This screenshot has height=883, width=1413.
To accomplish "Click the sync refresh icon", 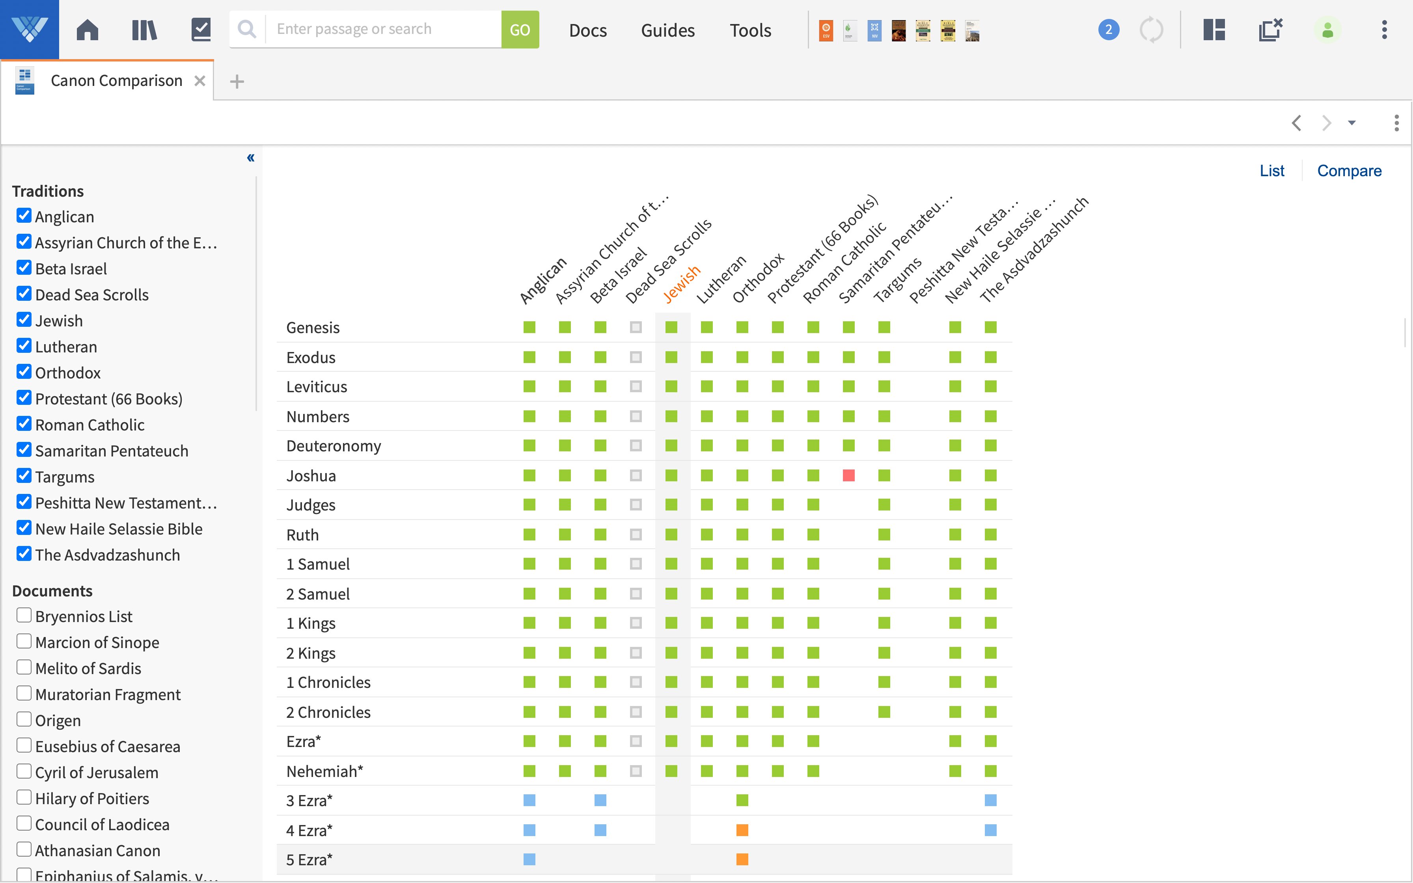I will pyautogui.click(x=1152, y=30).
